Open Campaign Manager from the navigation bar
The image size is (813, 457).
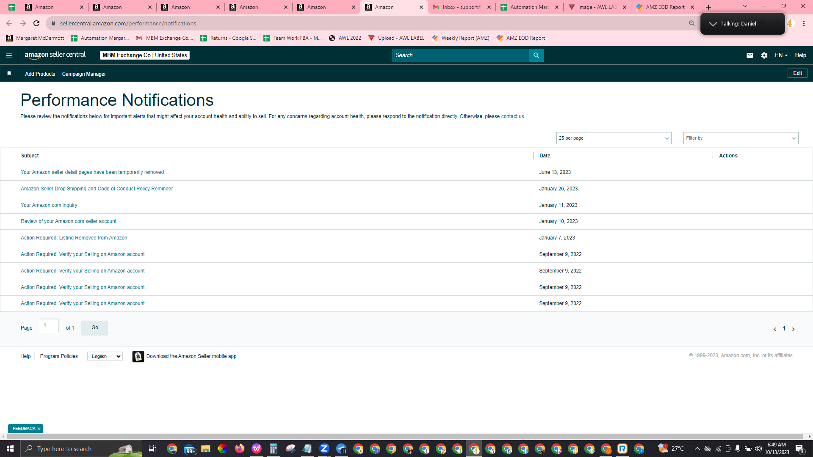pos(84,74)
